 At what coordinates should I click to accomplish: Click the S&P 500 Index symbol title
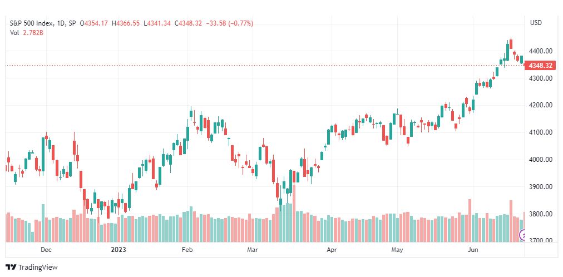tap(32, 23)
